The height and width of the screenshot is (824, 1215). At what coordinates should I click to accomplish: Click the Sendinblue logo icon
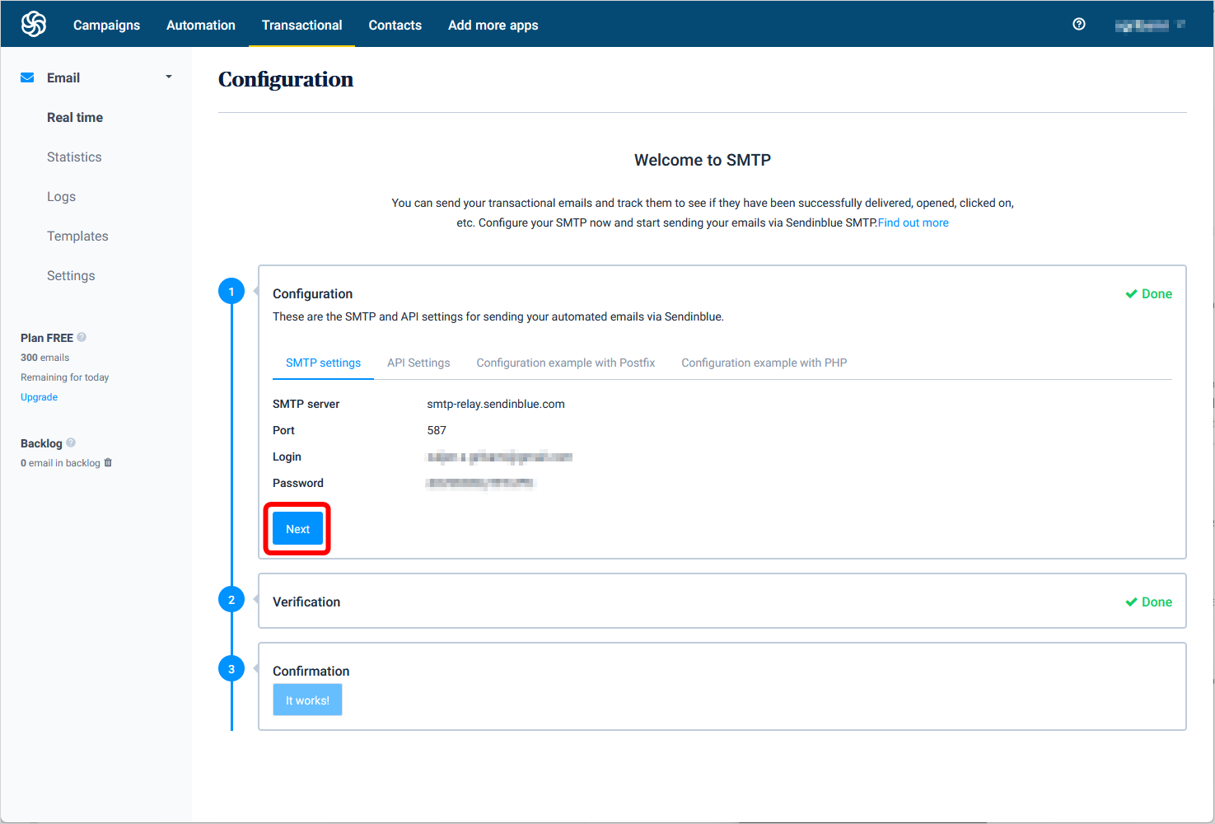point(34,25)
